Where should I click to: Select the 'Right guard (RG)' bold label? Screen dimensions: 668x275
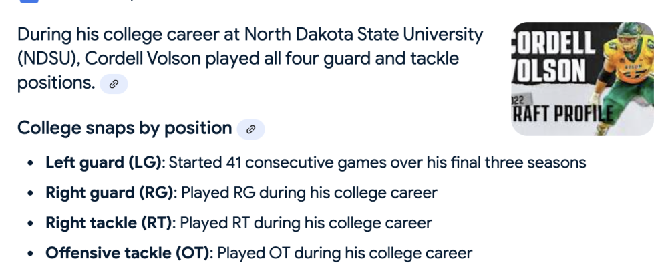(110, 192)
